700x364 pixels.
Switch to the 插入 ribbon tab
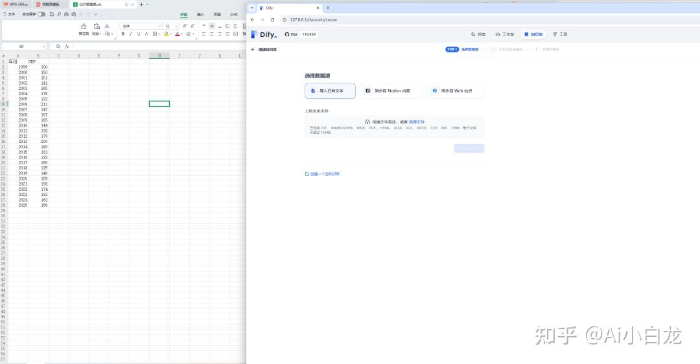(200, 14)
